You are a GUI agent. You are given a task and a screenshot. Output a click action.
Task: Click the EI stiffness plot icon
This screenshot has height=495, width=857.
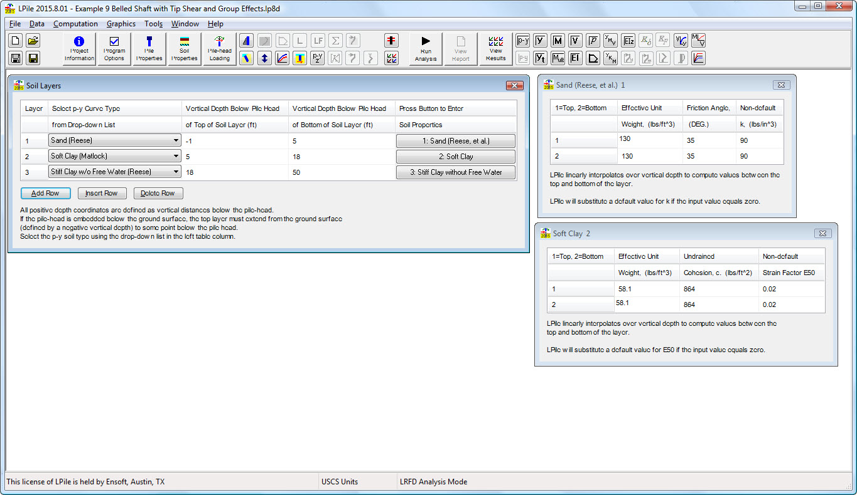575,58
